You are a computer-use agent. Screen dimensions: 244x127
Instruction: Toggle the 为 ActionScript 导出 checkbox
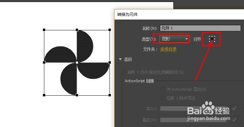pyautogui.click(x=163, y=89)
